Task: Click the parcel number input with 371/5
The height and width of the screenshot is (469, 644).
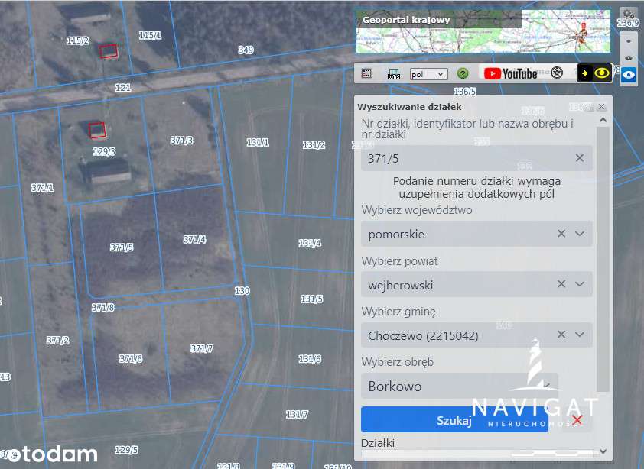Action: click(x=476, y=158)
